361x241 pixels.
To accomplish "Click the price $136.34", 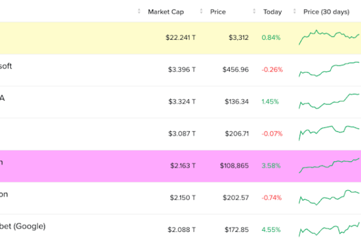I will tap(236, 101).
